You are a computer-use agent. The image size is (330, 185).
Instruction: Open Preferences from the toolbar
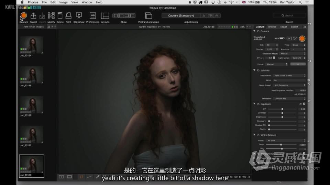pos(92,15)
